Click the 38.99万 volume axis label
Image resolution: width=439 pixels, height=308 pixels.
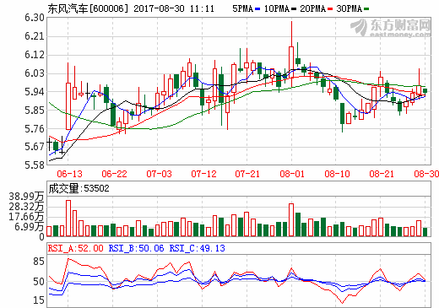coord(26,197)
